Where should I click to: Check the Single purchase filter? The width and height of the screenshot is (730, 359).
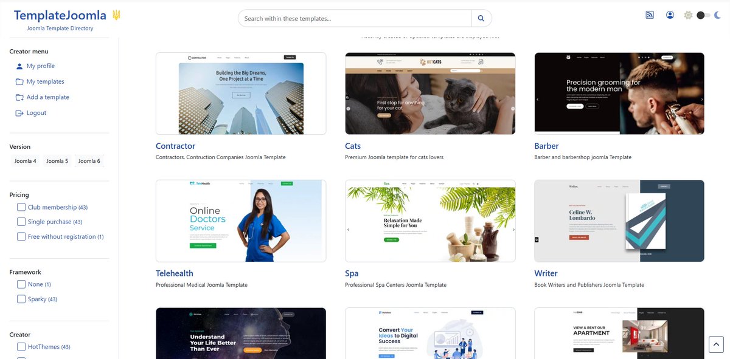pyautogui.click(x=21, y=222)
